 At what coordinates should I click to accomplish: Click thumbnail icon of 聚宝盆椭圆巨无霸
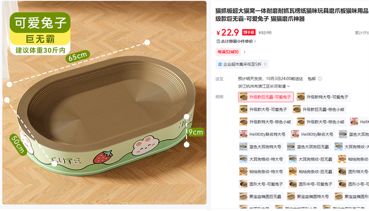(244, 196)
